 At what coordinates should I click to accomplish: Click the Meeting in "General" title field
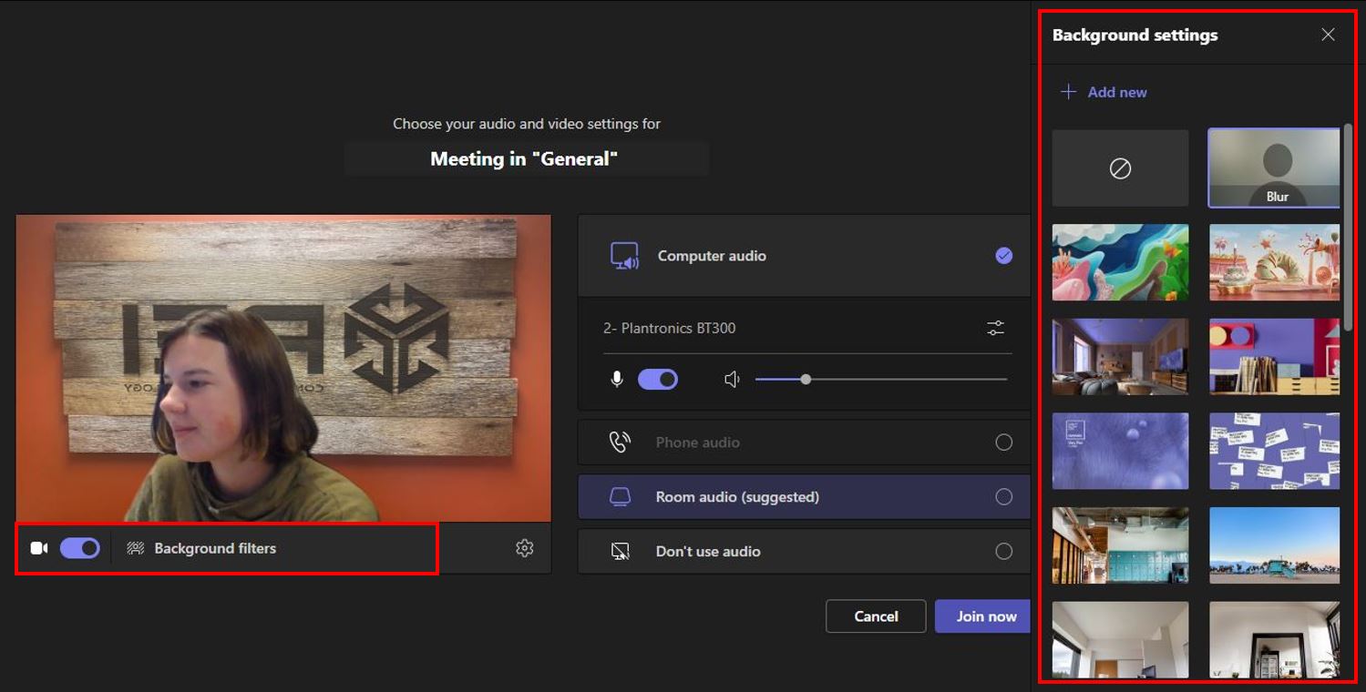point(527,159)
